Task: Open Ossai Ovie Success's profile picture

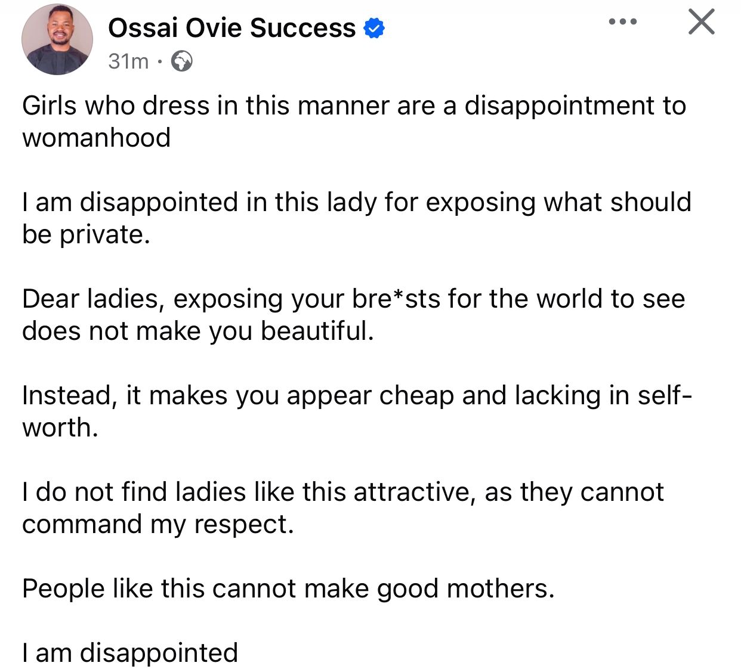Action: [x=57, y=39]
